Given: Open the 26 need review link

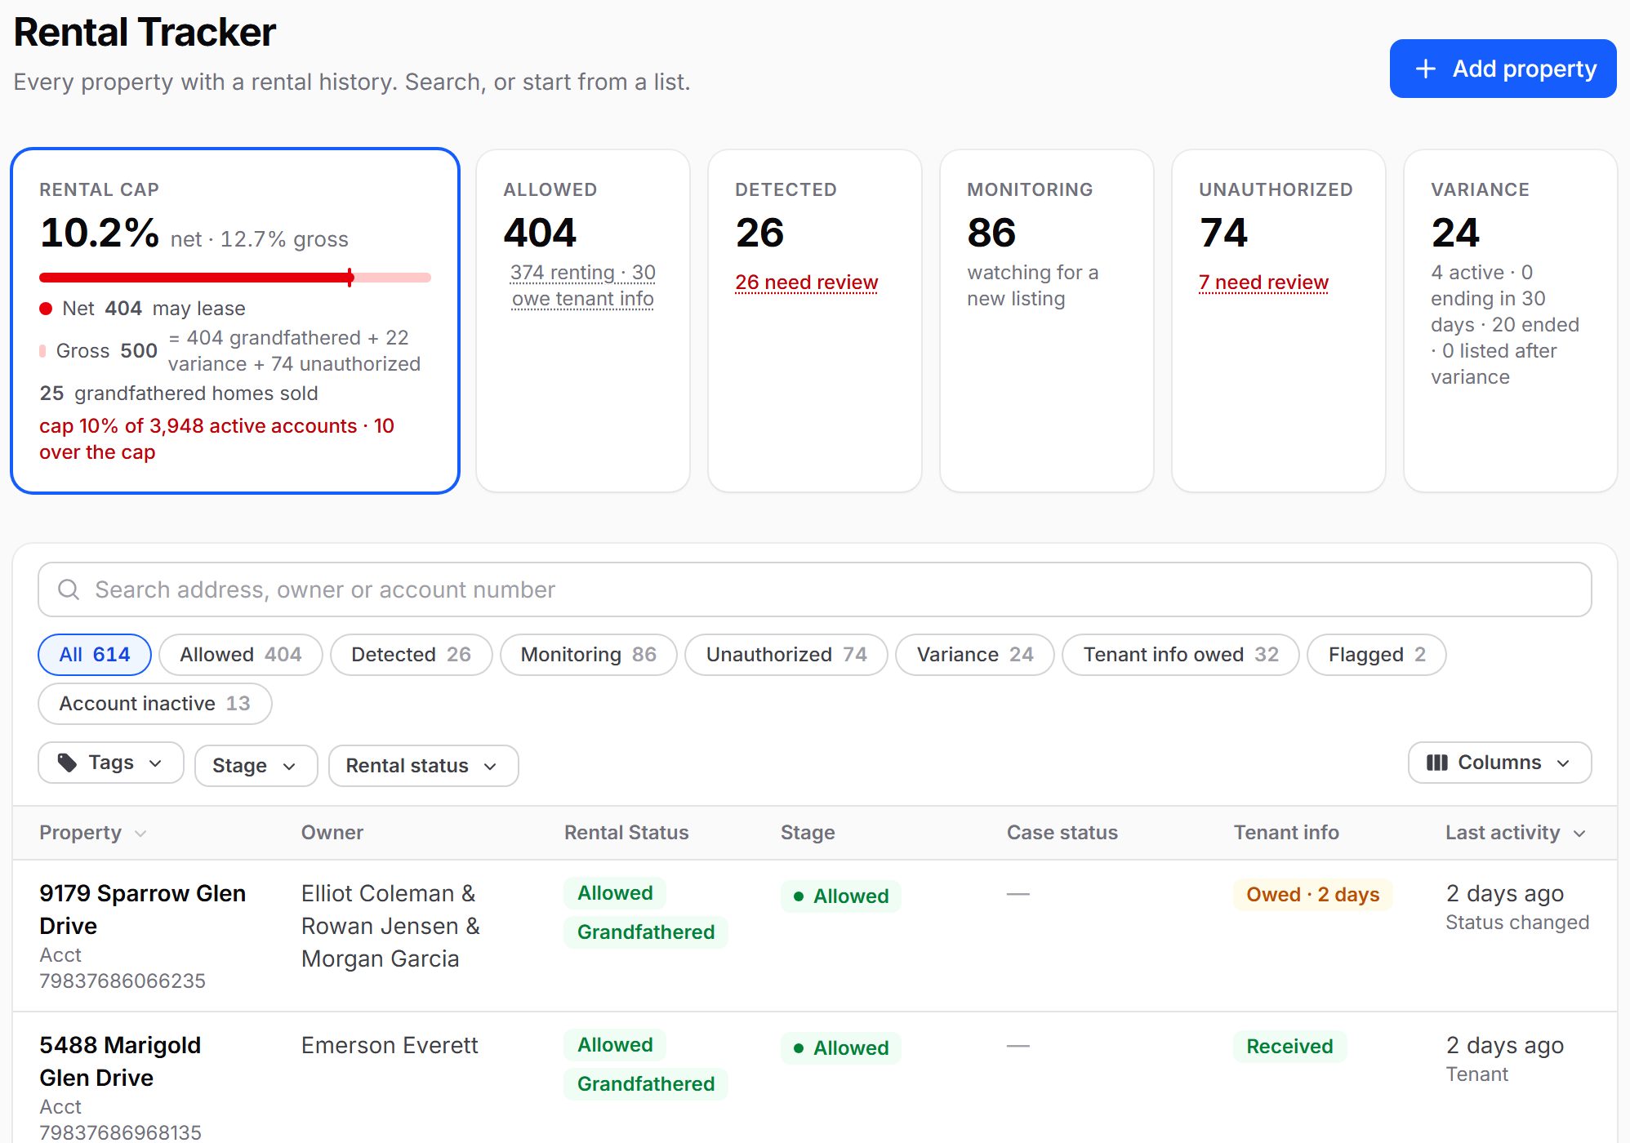Looking at the screenshot, I should [806, 282].
